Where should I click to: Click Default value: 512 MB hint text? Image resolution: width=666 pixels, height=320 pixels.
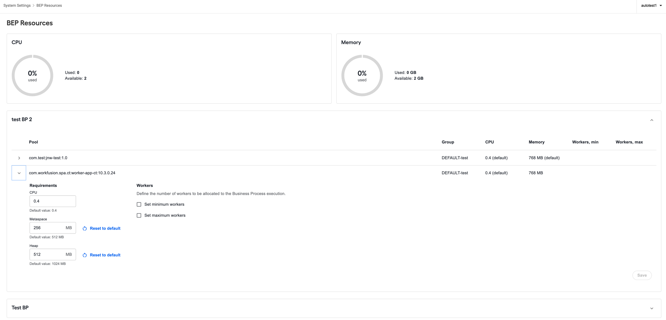tap(47, 237)
